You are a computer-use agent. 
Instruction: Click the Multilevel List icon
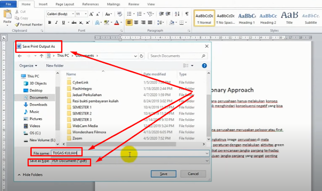(x=150, y=14)
